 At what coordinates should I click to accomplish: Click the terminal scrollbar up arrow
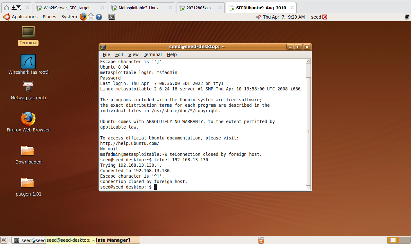[x=308, y=61]
